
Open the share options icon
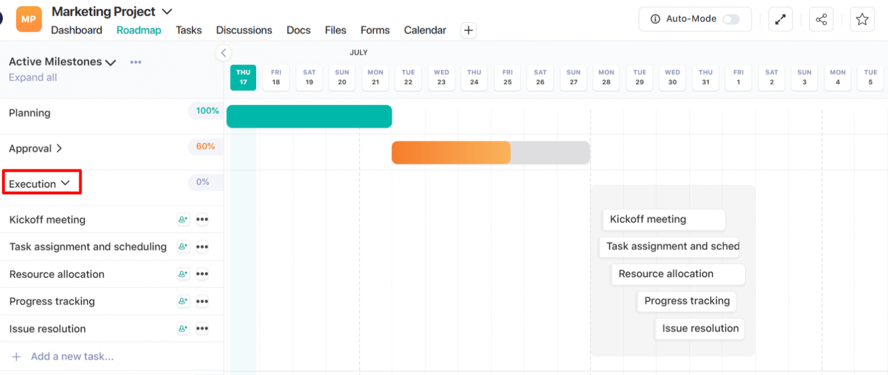point(821,18)
